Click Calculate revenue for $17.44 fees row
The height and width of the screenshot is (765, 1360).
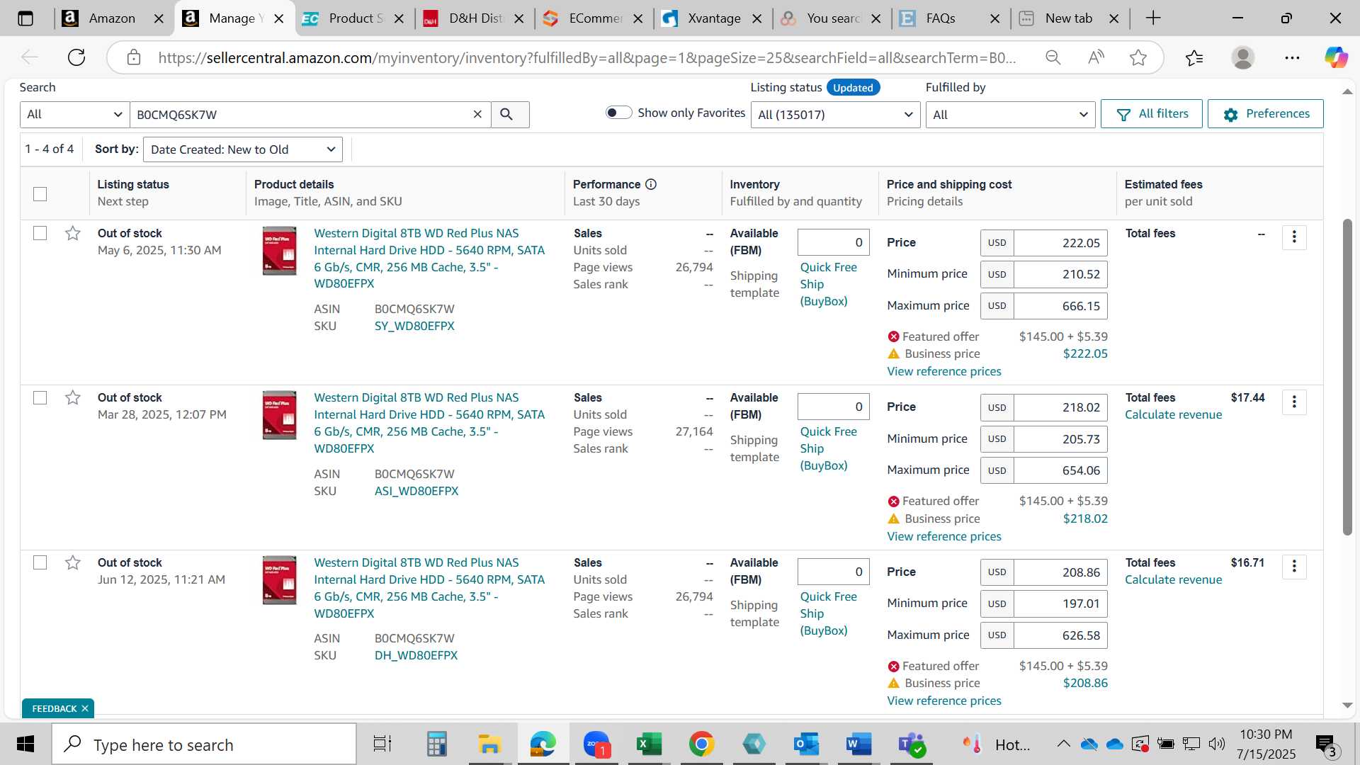(x=1173, y=414)
